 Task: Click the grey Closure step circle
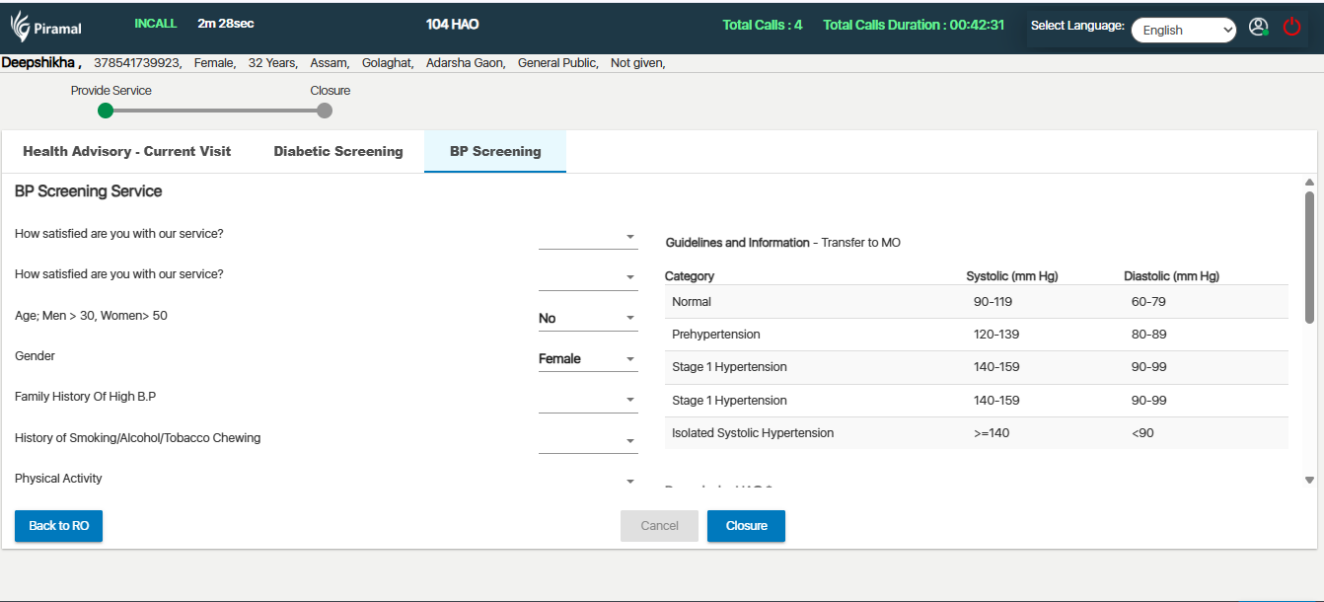325,111
